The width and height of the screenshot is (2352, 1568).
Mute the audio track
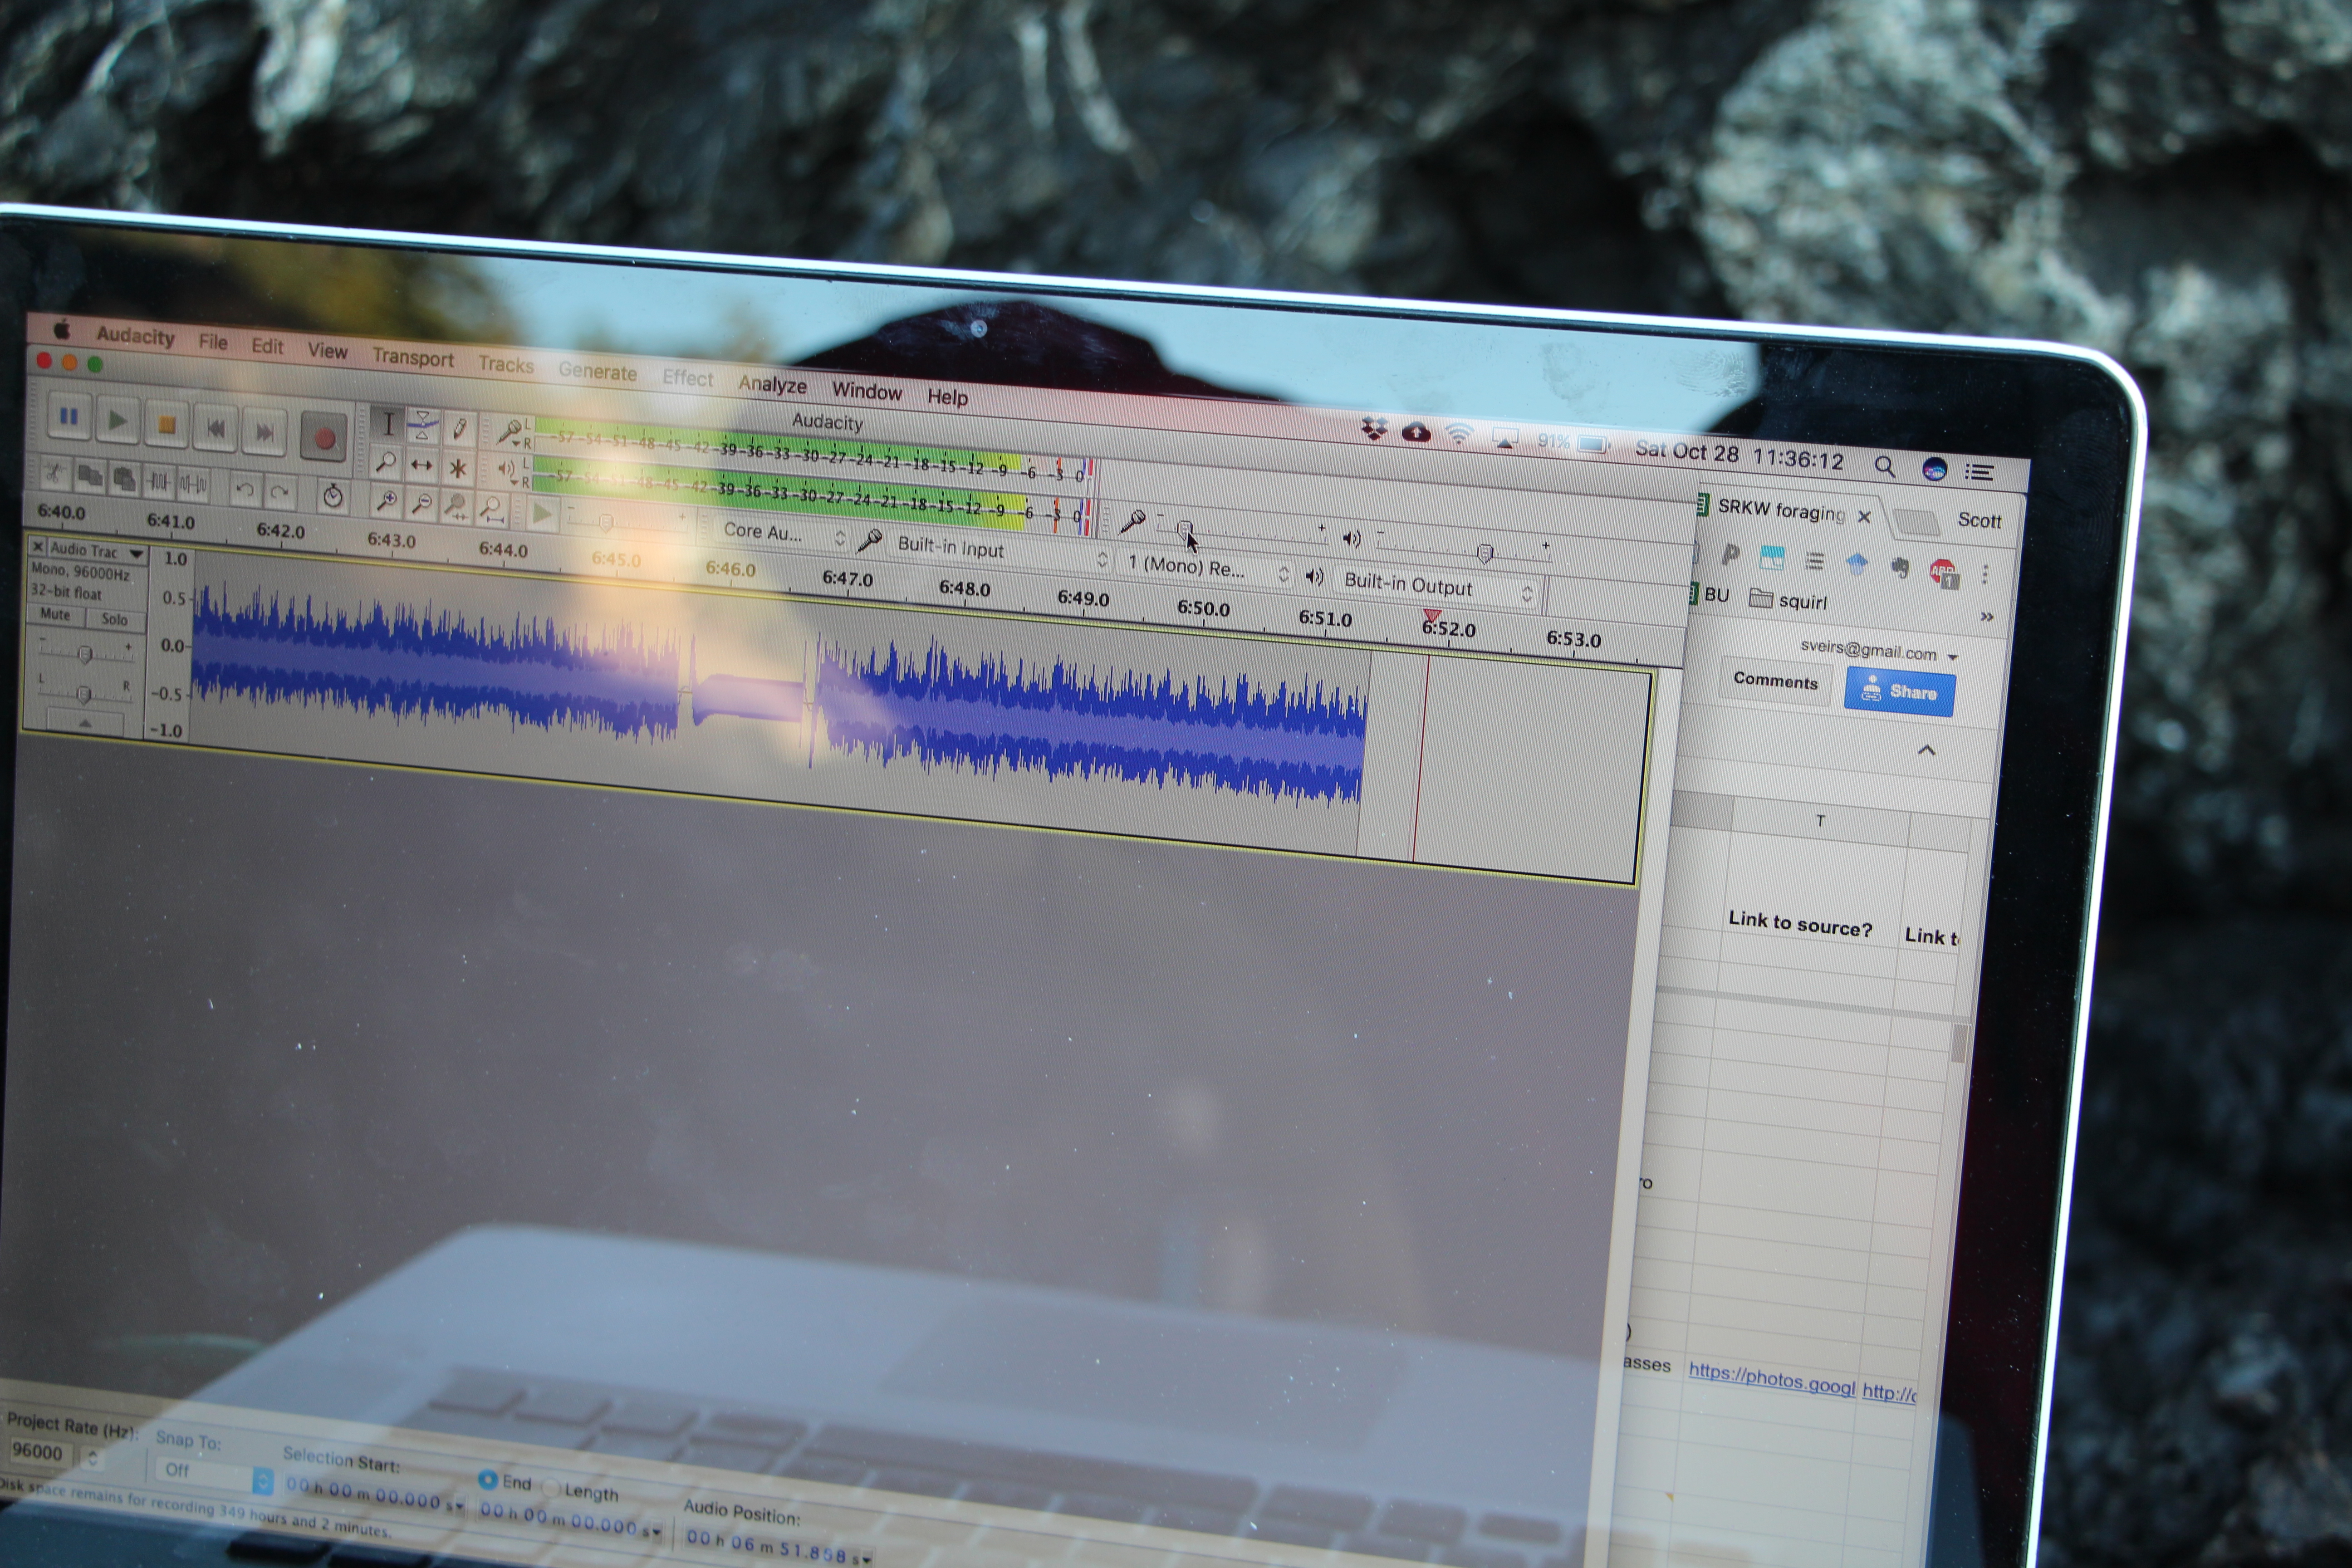[55, 615]
